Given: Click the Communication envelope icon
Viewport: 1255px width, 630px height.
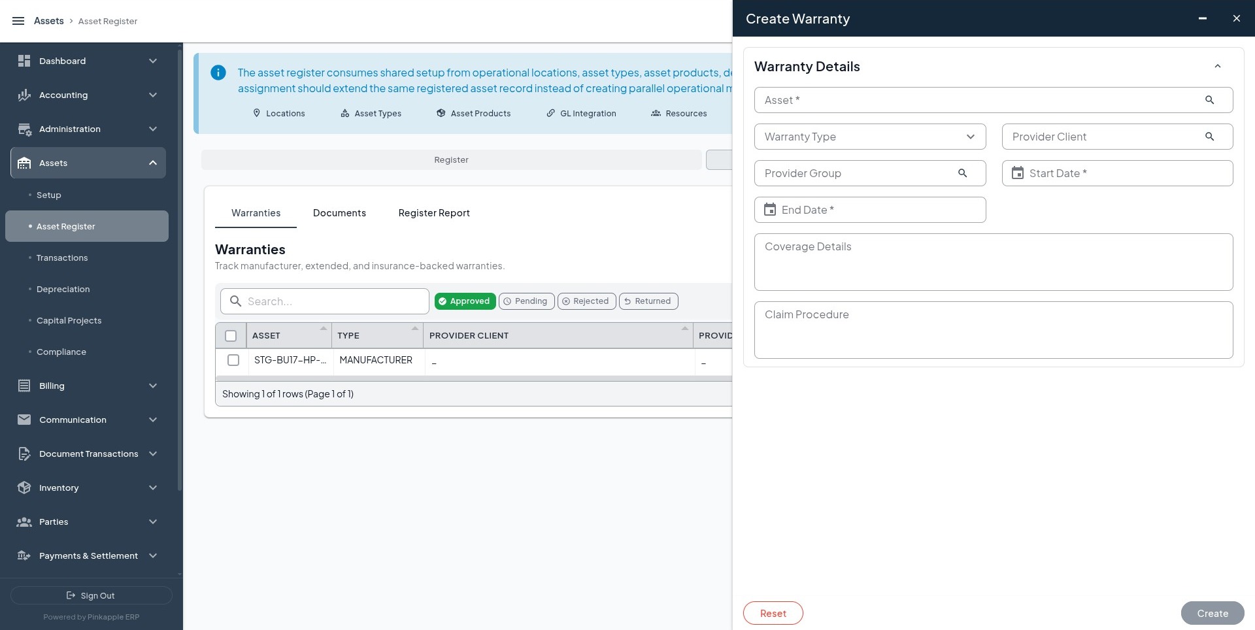Looking at the screenshot, I should (x=24, y=420).
